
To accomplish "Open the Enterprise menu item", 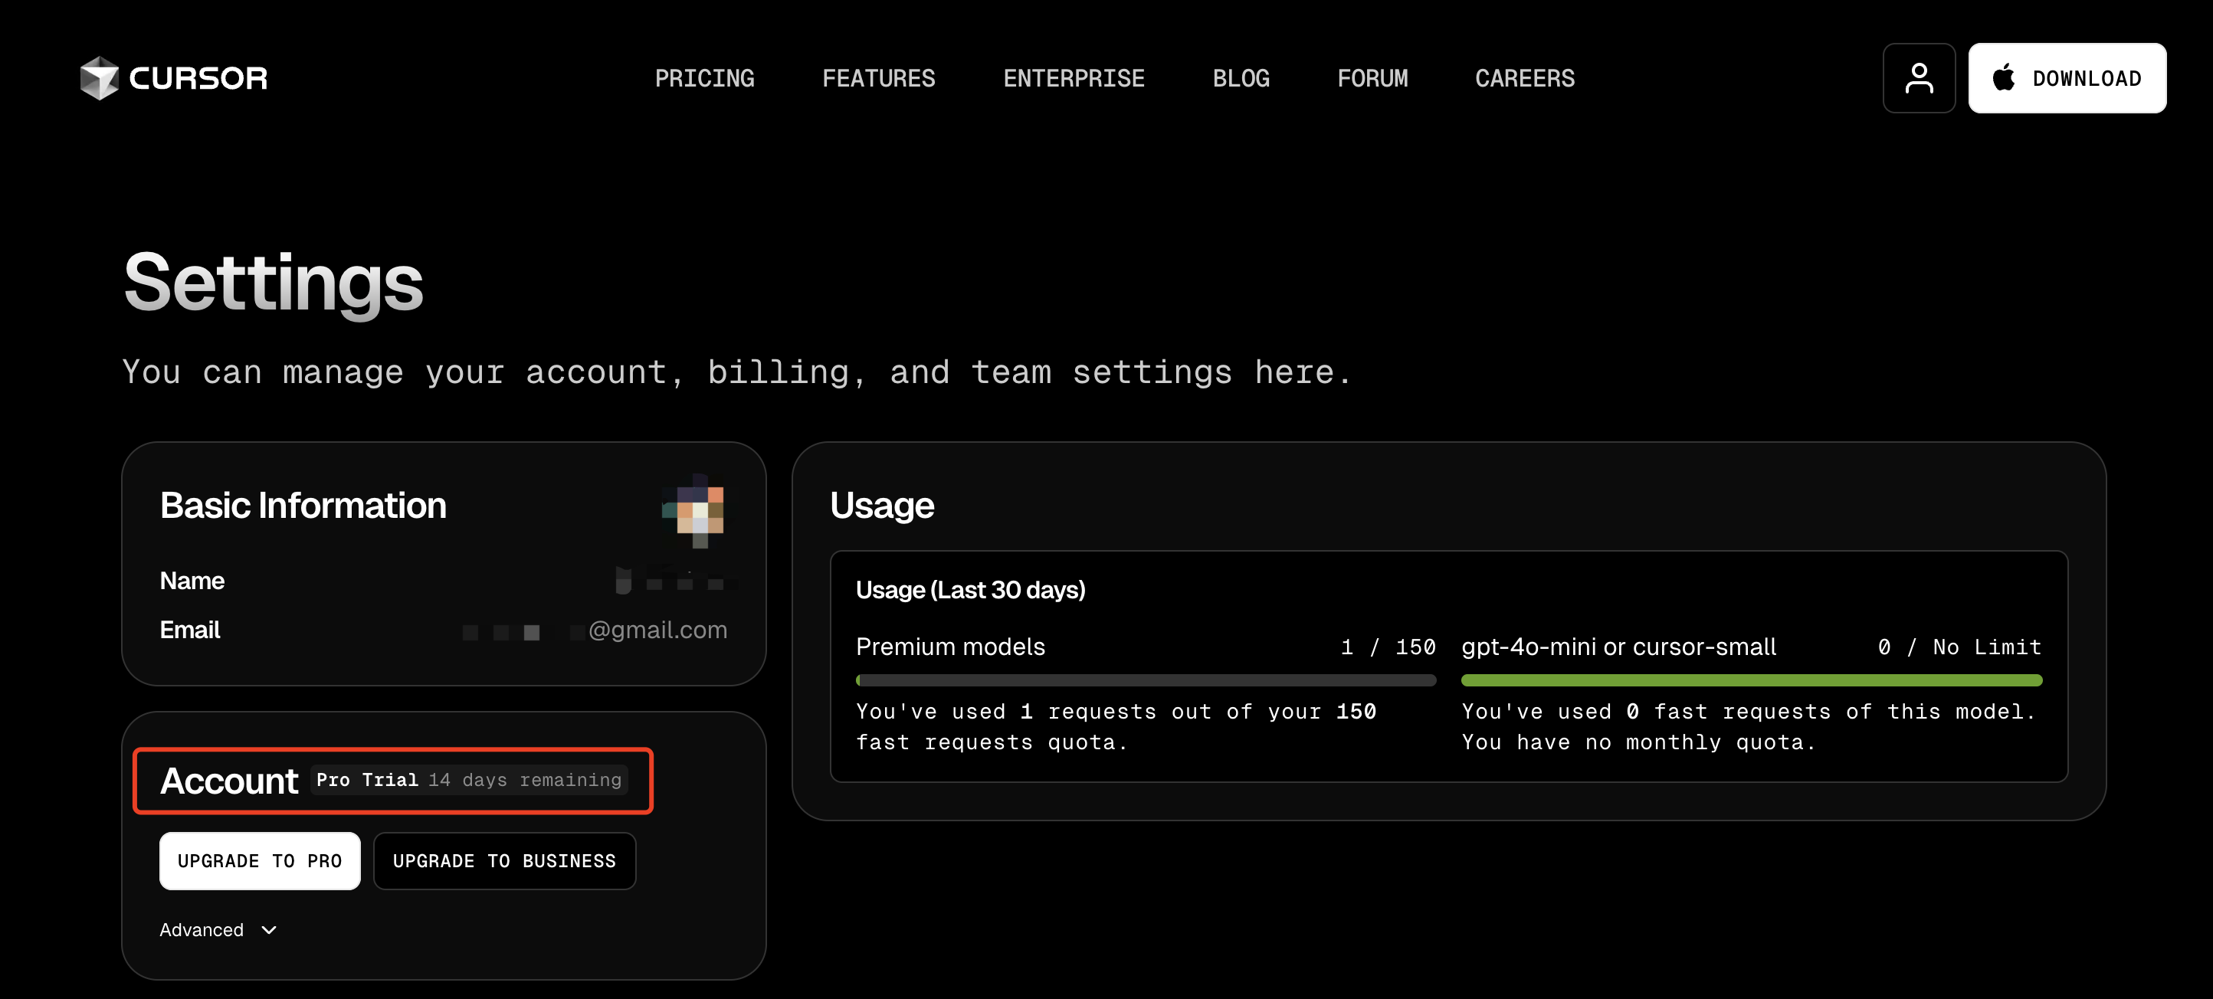I will 1073,78.
